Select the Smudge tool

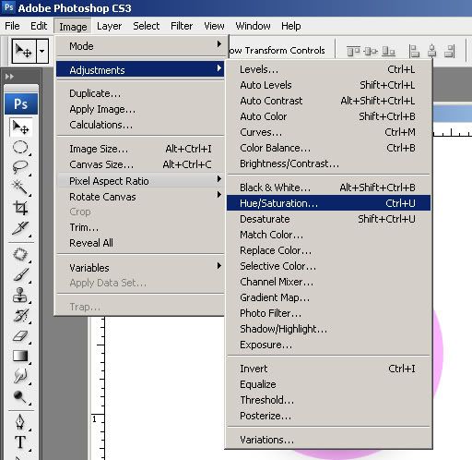tap(20, 376)
